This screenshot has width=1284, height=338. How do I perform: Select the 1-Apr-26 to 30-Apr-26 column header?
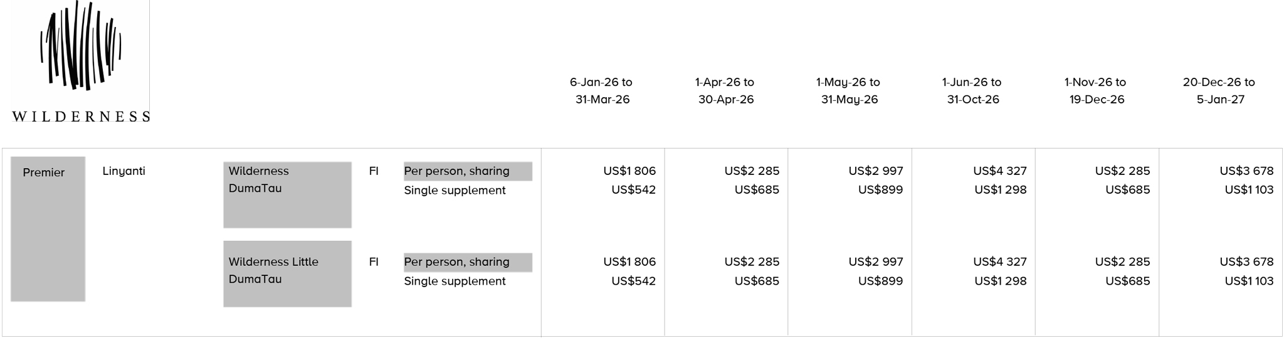725,91
